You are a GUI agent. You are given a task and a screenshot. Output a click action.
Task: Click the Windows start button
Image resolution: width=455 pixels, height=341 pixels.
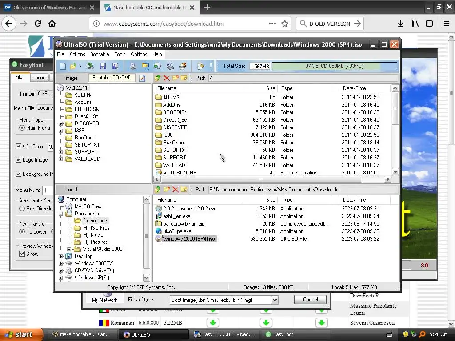pyautogui.click(x=22, y=334)
